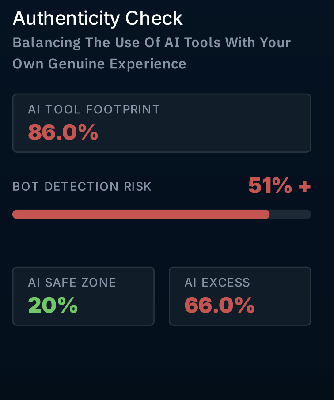
Task: Select the AI SAFE ZONE label
Action: pyautogui.click(x=72, y=283)
